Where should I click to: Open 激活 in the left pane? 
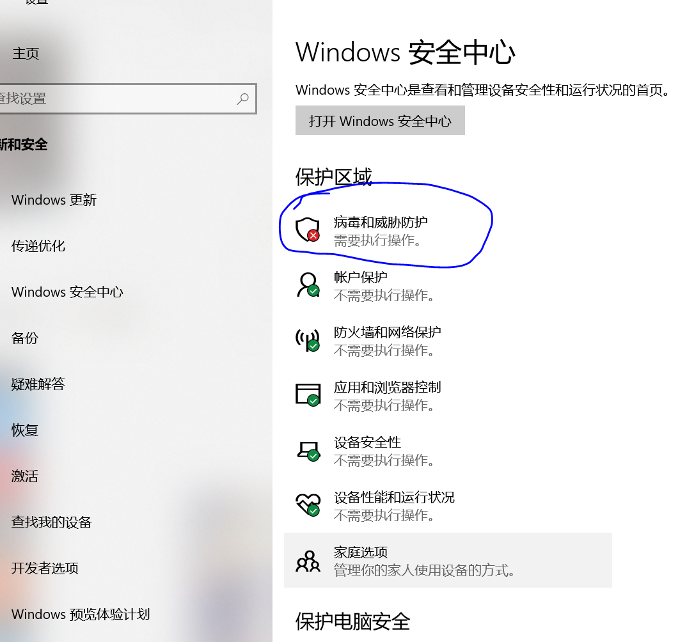(24, 476)
